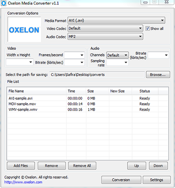This screenshot has height=188, width=175.
Task: Open the audio Channels dropdown
Action: 117,55
